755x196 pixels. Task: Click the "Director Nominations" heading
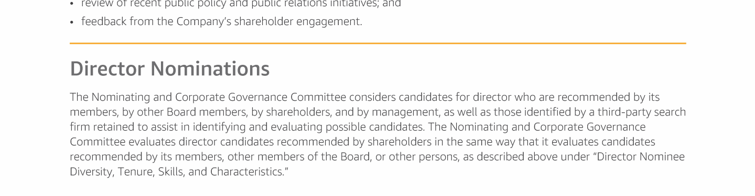click(170, 69)
